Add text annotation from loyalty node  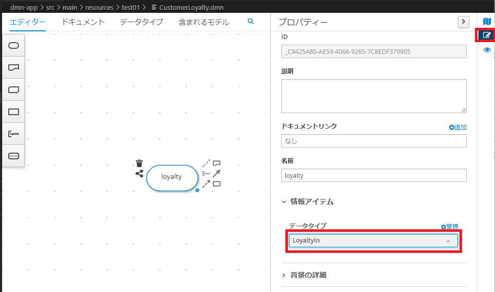(206, 174)
